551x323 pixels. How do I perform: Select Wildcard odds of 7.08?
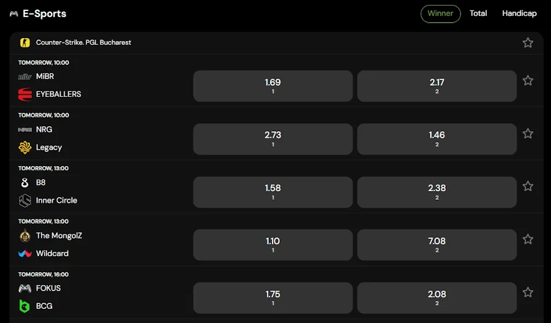click(437, 245)
